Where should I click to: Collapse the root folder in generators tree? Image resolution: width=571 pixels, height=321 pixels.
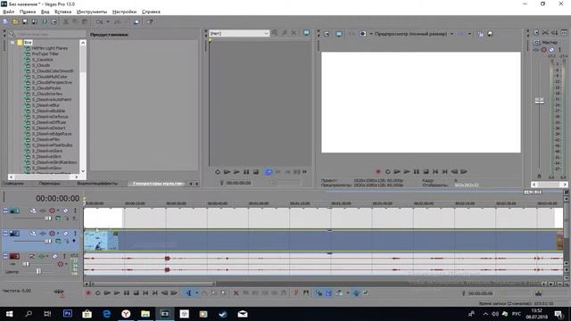tap(12, 43)
